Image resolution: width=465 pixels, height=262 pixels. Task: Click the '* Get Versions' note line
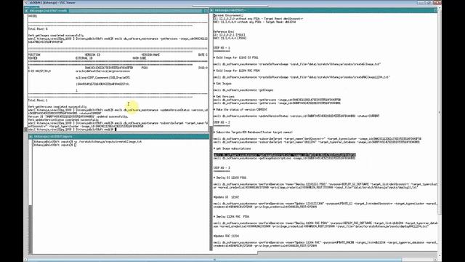[224, 97]
